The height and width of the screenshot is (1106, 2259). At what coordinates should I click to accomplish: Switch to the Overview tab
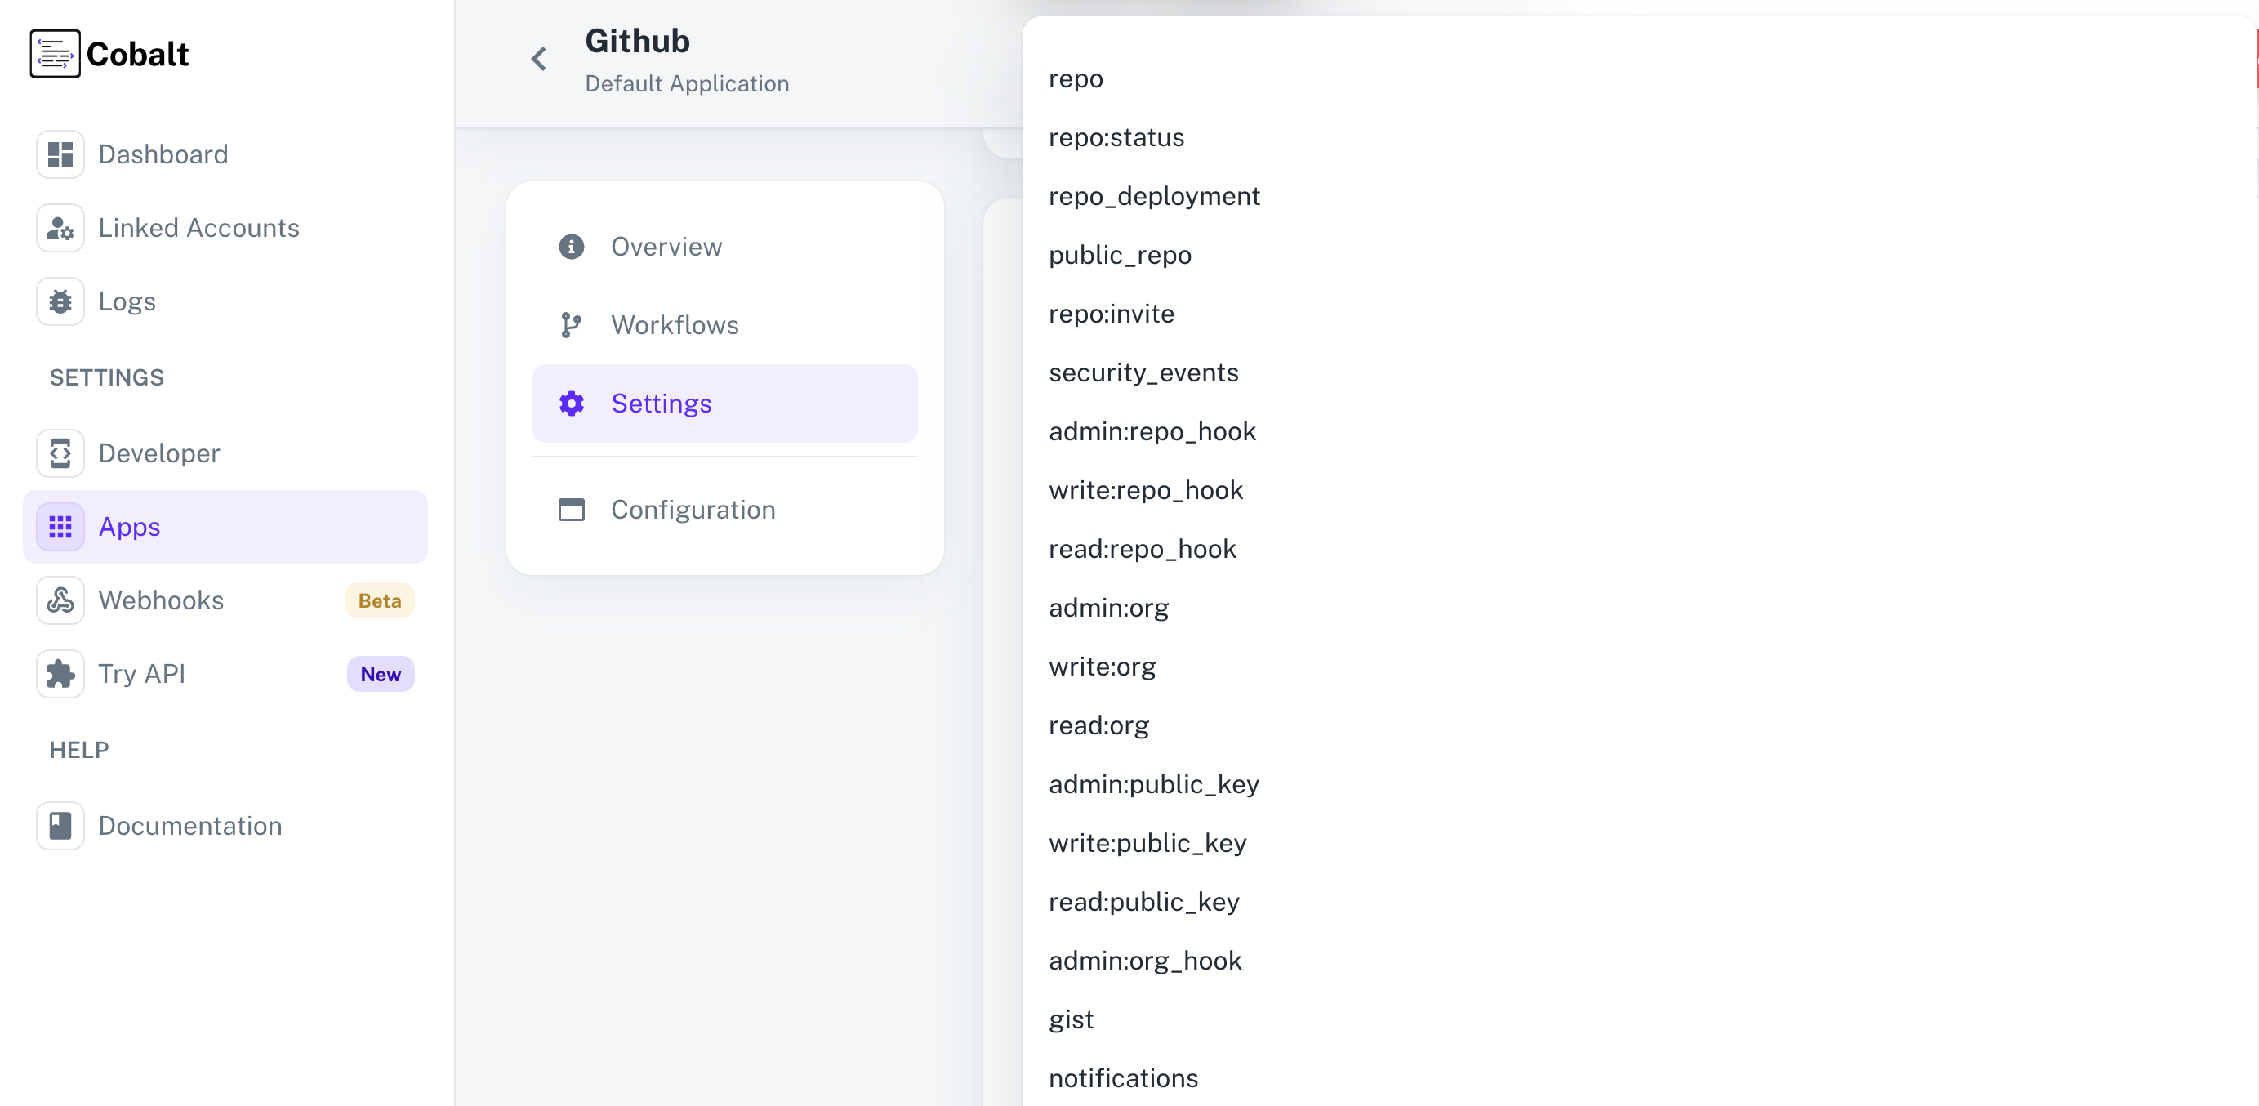[666, 247]
